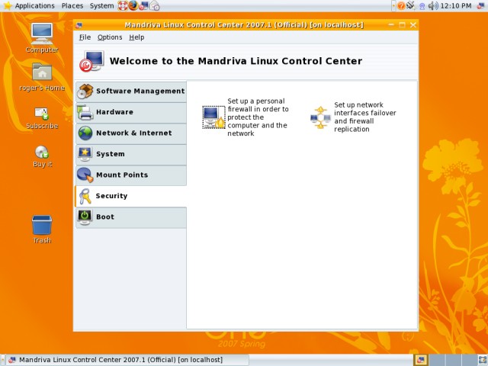
Task: Open the Boot section
Action: pyautogui.click(x=131, y=217)
